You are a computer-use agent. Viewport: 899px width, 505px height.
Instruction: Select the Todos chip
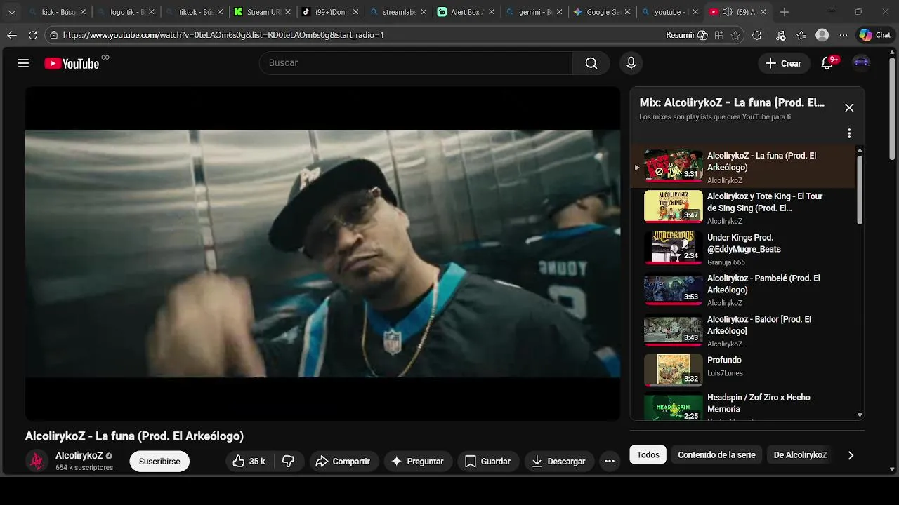pos(648,454)
